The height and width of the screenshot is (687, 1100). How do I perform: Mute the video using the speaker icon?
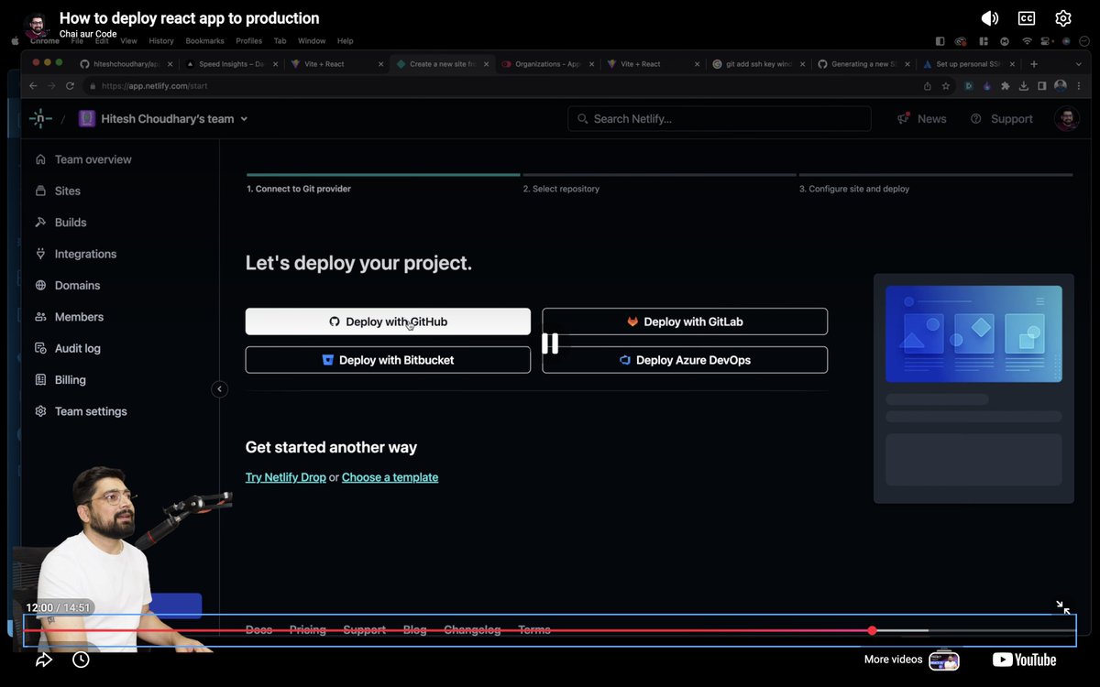tap(990, 18)
